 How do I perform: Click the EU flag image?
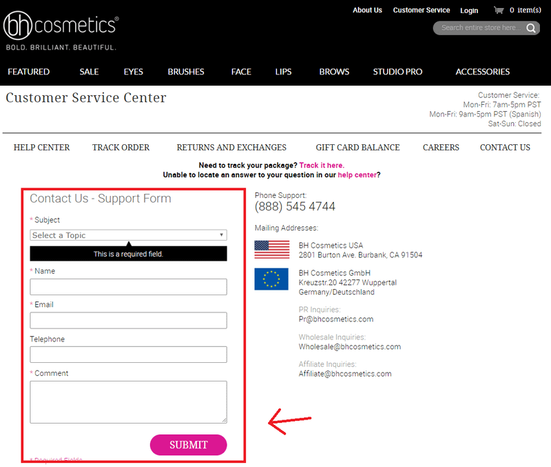271,279
